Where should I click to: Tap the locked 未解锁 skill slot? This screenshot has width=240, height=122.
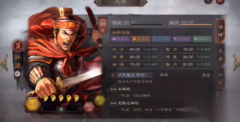(161, 92)
